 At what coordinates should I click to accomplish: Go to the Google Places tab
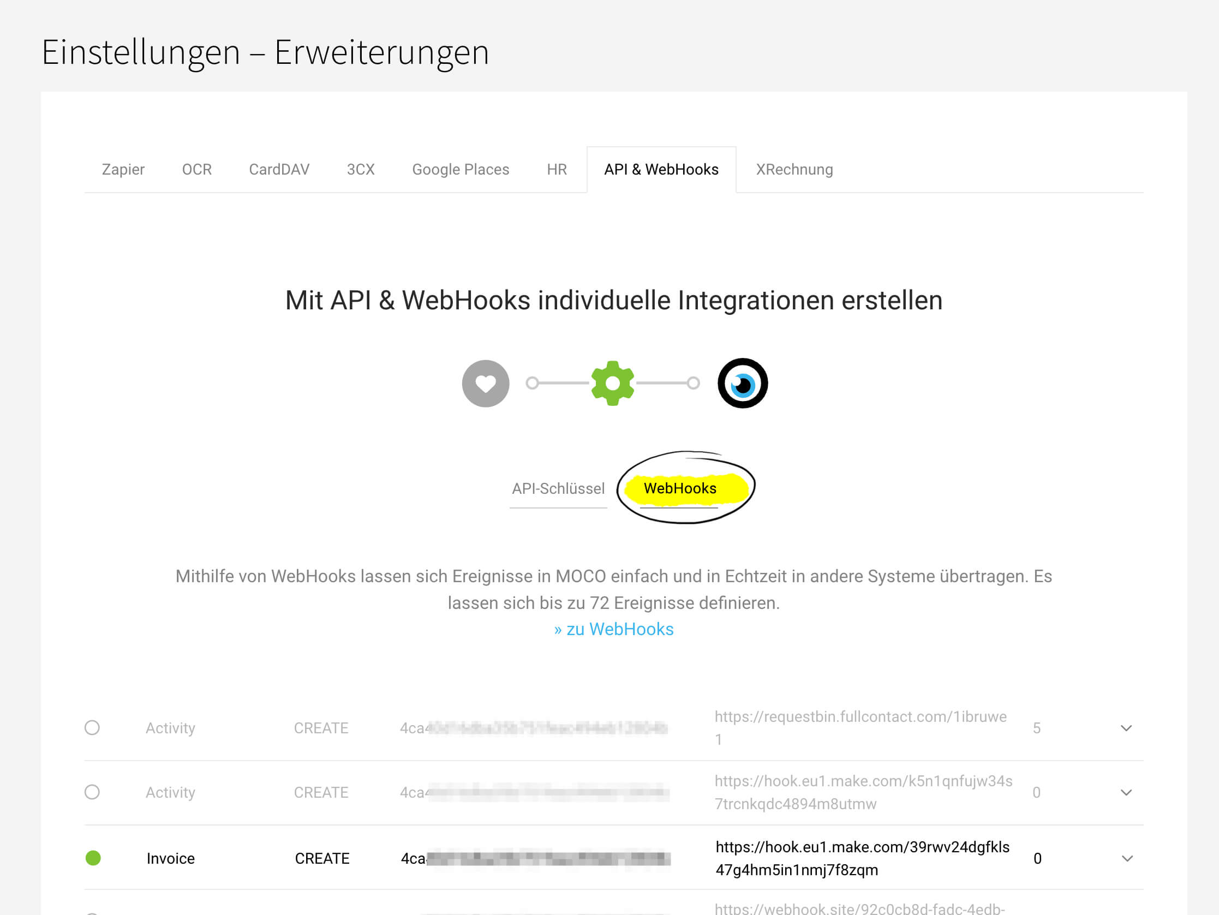(460, 169)
